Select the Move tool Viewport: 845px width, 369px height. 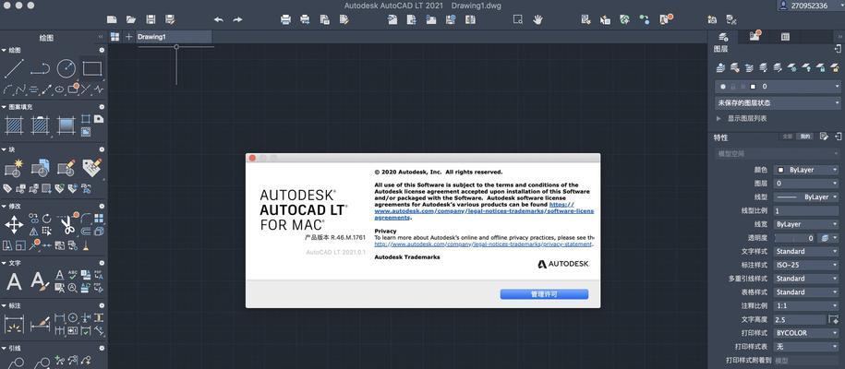click(x=14, y=225)
